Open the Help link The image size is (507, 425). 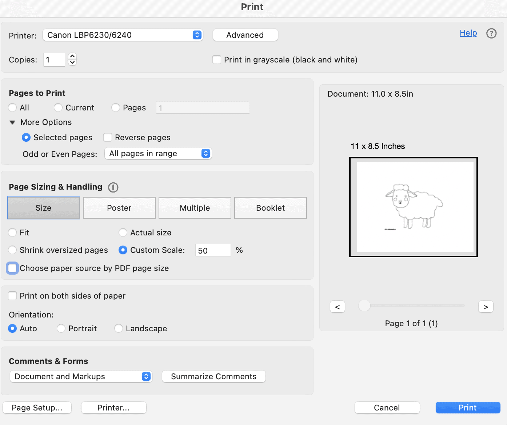tap(468, 33)
